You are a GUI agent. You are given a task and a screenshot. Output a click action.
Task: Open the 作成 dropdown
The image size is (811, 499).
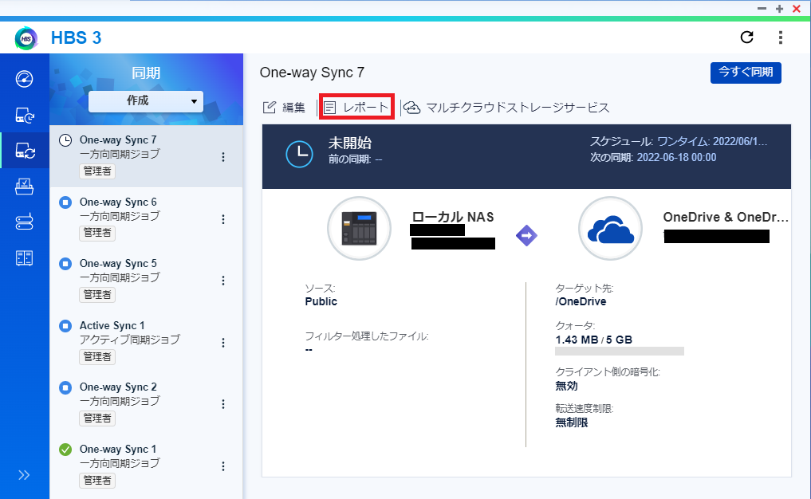point(146,100)
